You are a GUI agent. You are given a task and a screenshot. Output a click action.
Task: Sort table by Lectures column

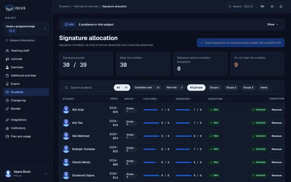click(151, 99)
